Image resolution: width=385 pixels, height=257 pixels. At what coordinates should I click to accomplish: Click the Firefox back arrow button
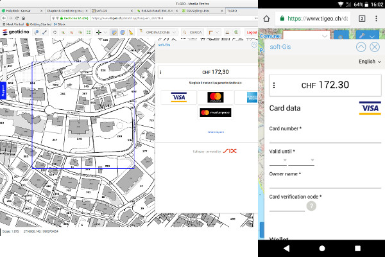click(x=4, y=18)
